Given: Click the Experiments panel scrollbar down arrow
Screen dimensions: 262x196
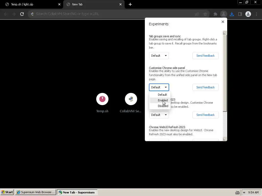Looking at the screenshot, I should click(225, 139).
